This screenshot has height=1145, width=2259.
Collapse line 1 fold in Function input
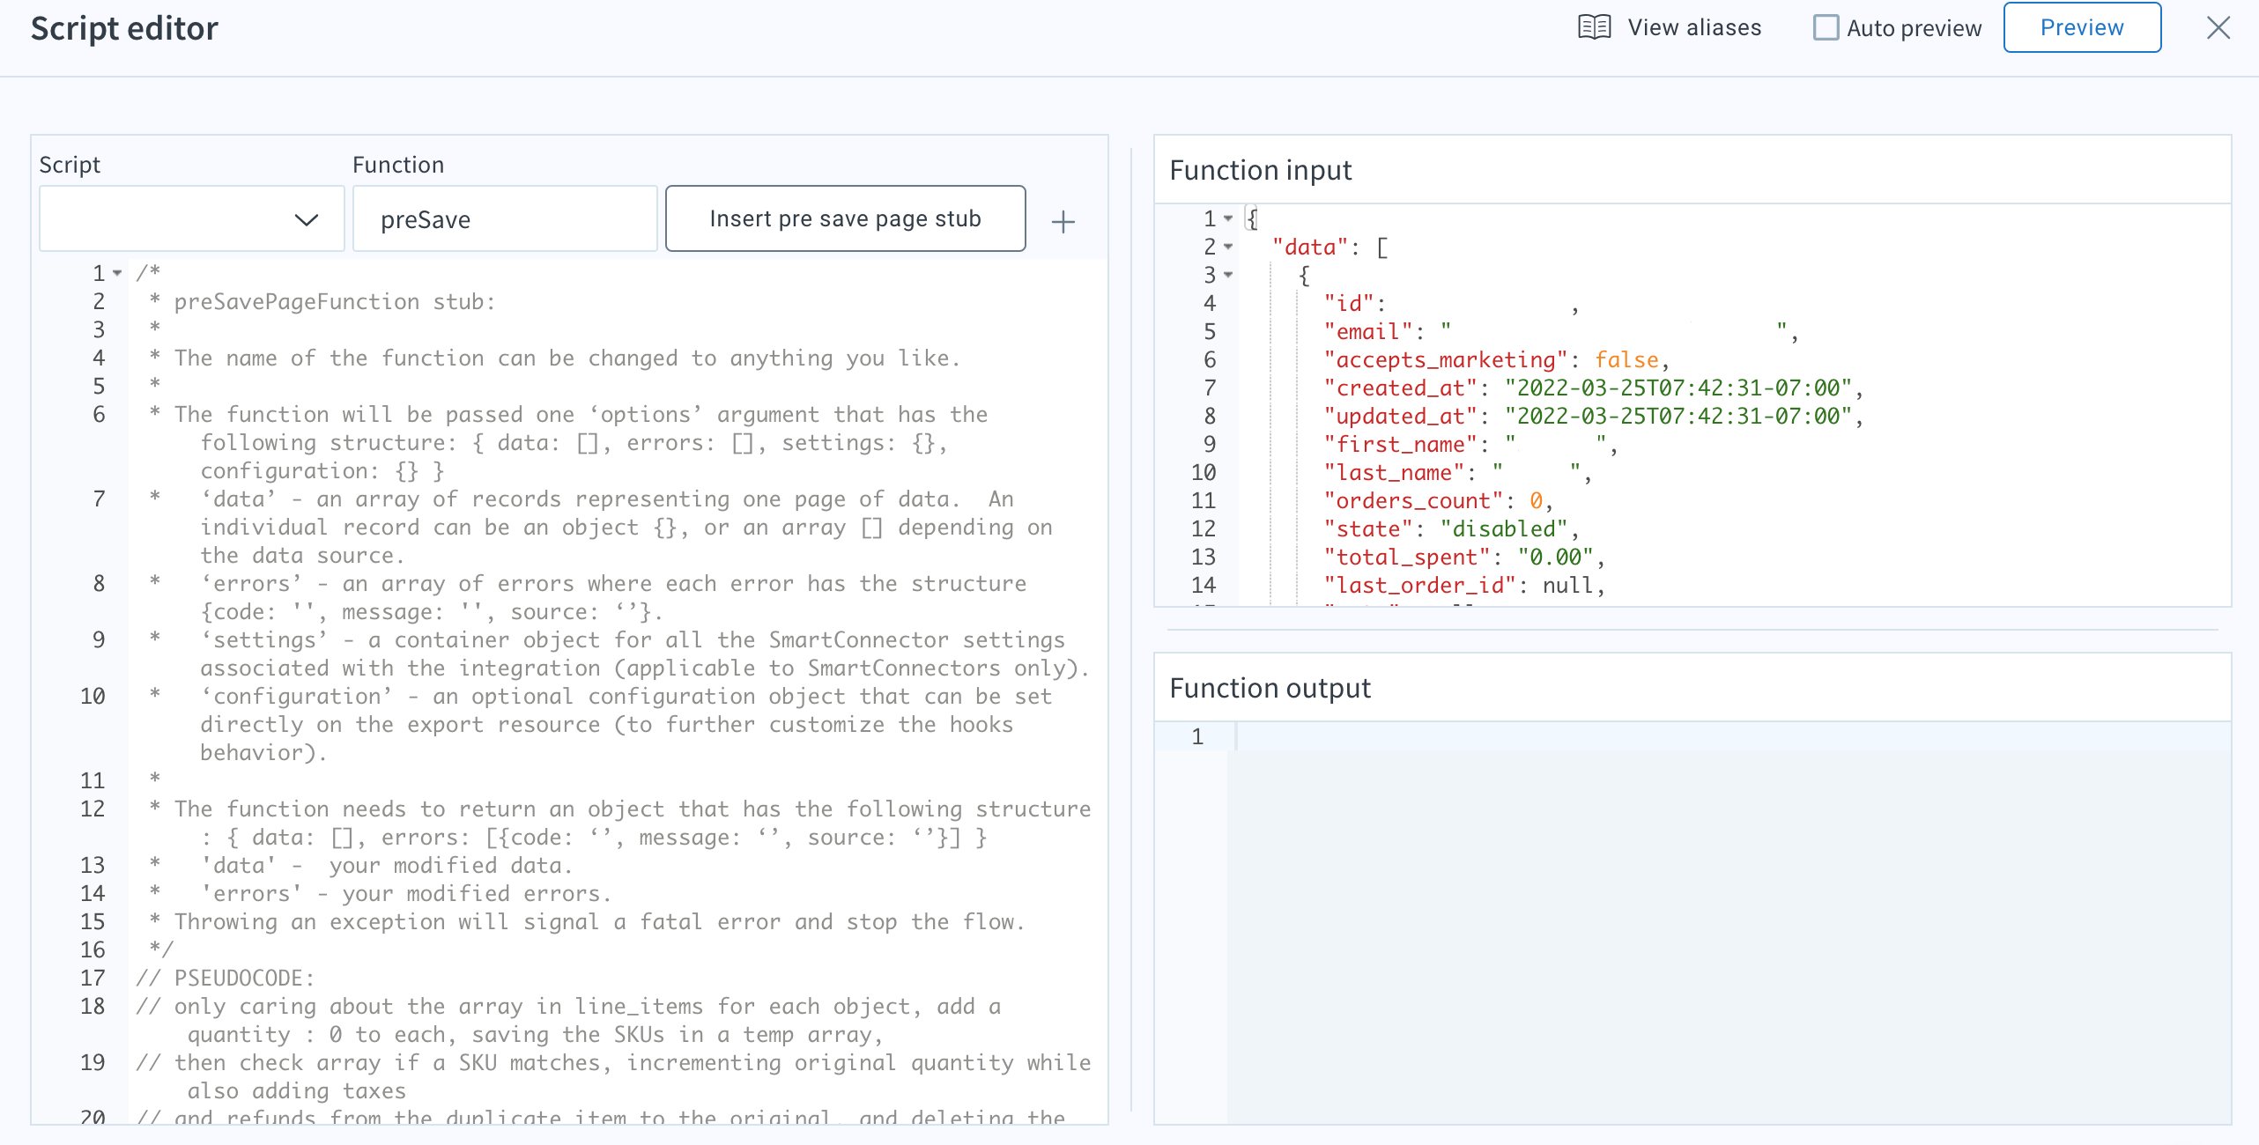[1228, 218]
